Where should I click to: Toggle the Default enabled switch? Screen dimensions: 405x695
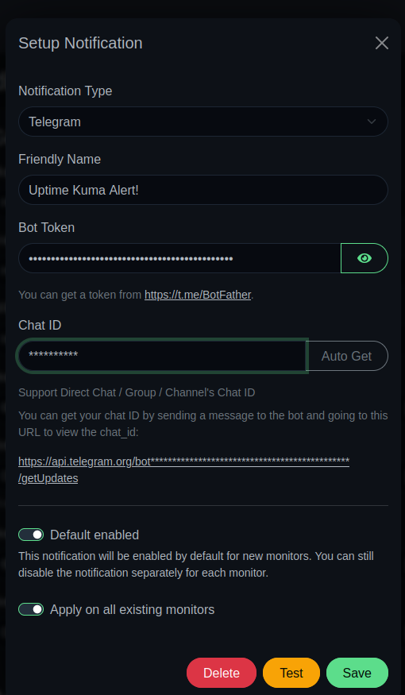[x=31, y=535]
